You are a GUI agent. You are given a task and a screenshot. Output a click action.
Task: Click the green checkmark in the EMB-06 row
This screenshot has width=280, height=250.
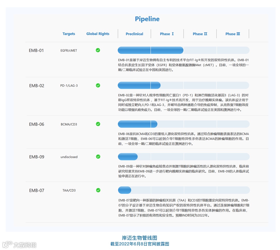98,124
